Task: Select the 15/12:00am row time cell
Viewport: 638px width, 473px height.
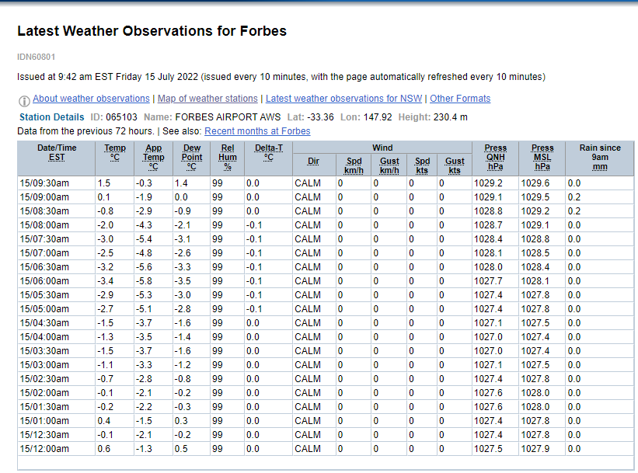Action: pyautogui.click(x=56, y=449)
